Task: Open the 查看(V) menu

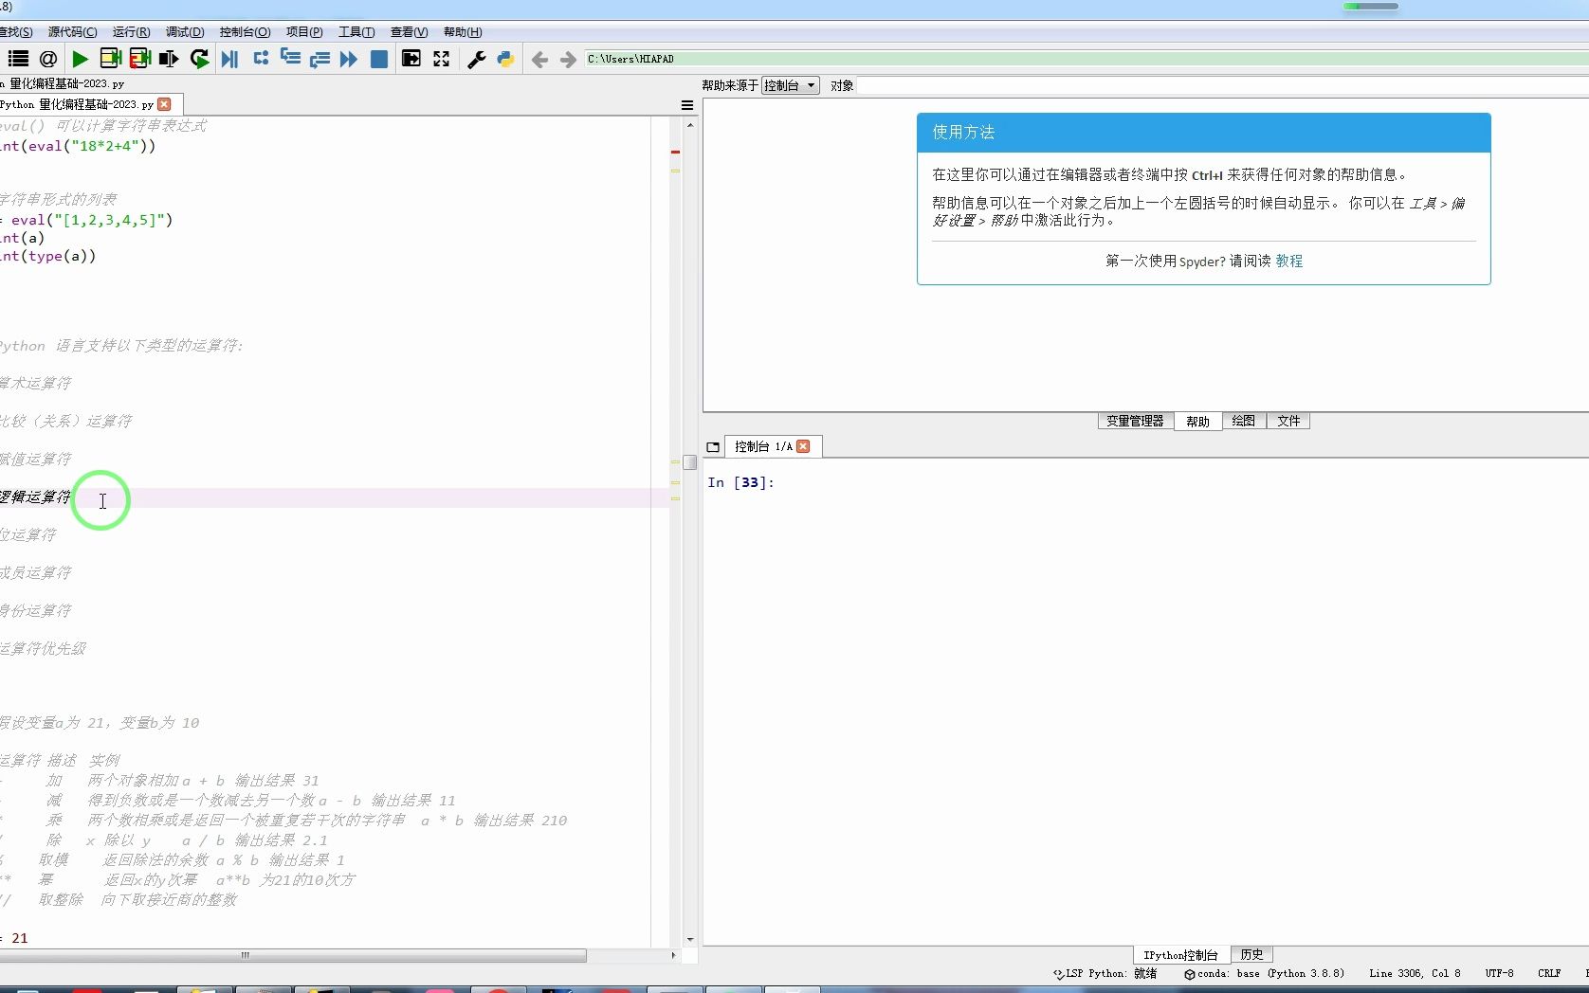Action: [x=409, y=32]
